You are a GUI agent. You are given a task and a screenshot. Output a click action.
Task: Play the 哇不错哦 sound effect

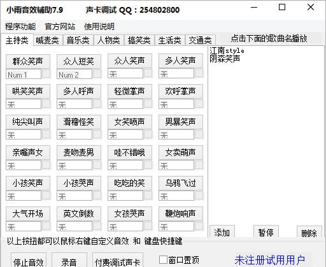[x=130, y=152]
